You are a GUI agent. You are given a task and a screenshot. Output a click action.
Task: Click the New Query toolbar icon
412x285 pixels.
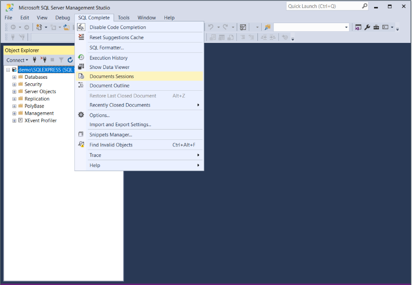[39, 27]
